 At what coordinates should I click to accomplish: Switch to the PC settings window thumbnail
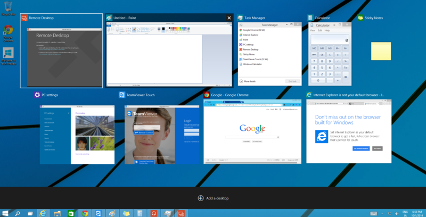(x=77, y=135)
